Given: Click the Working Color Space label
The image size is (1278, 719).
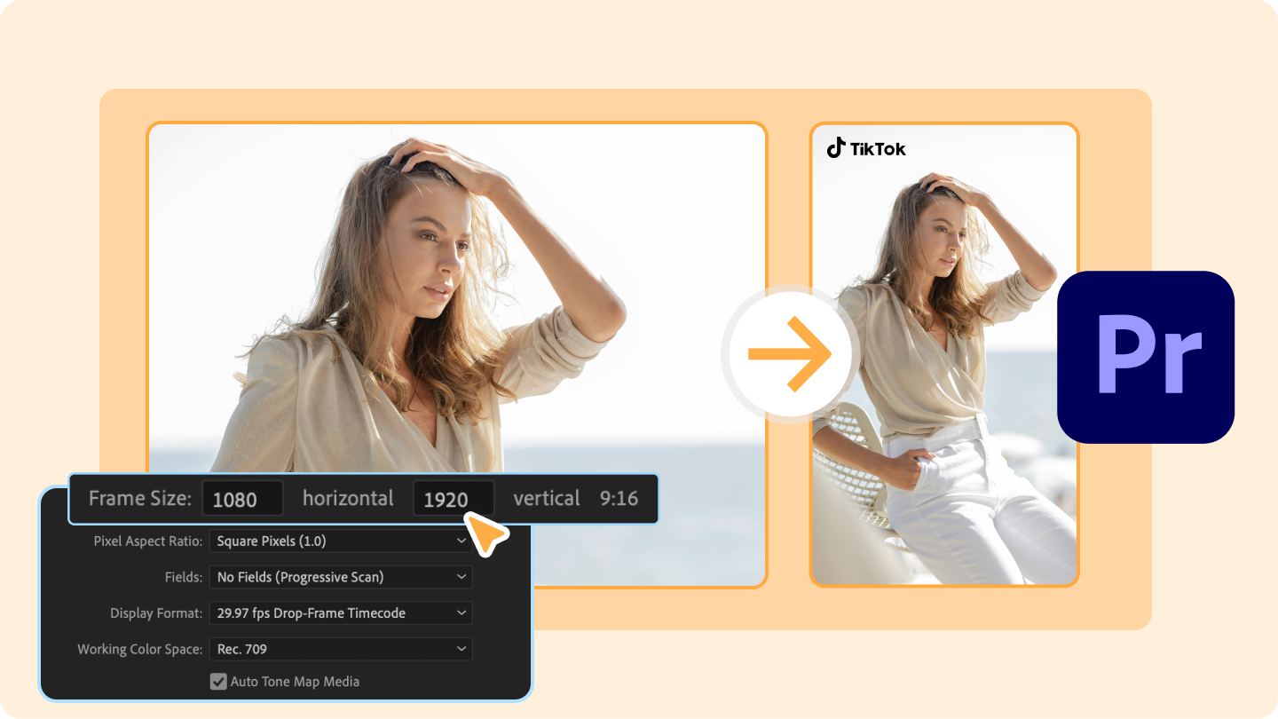Looking at the screenshot, I should 140,649.
